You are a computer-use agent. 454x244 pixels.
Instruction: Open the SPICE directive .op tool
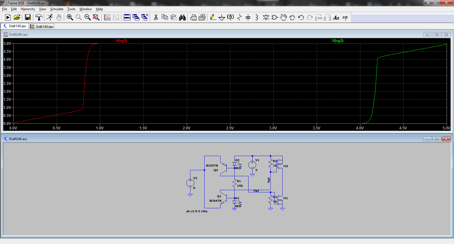(345, 18)
